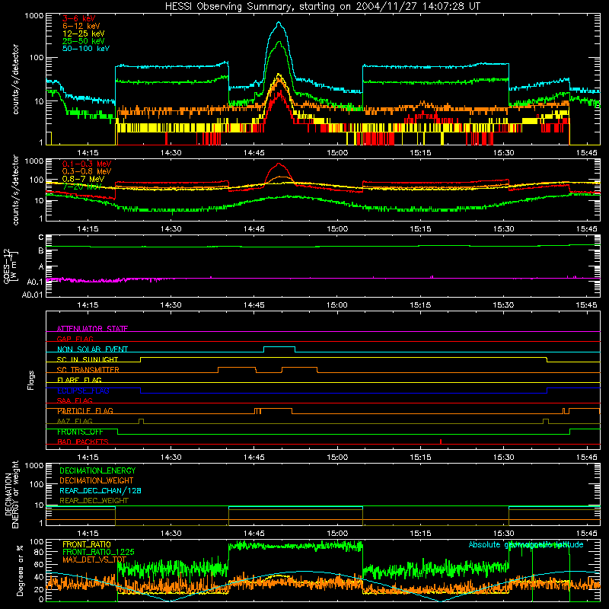
Task: Click the BAD_PACKETS red spike marker
Action: point(441,442)
